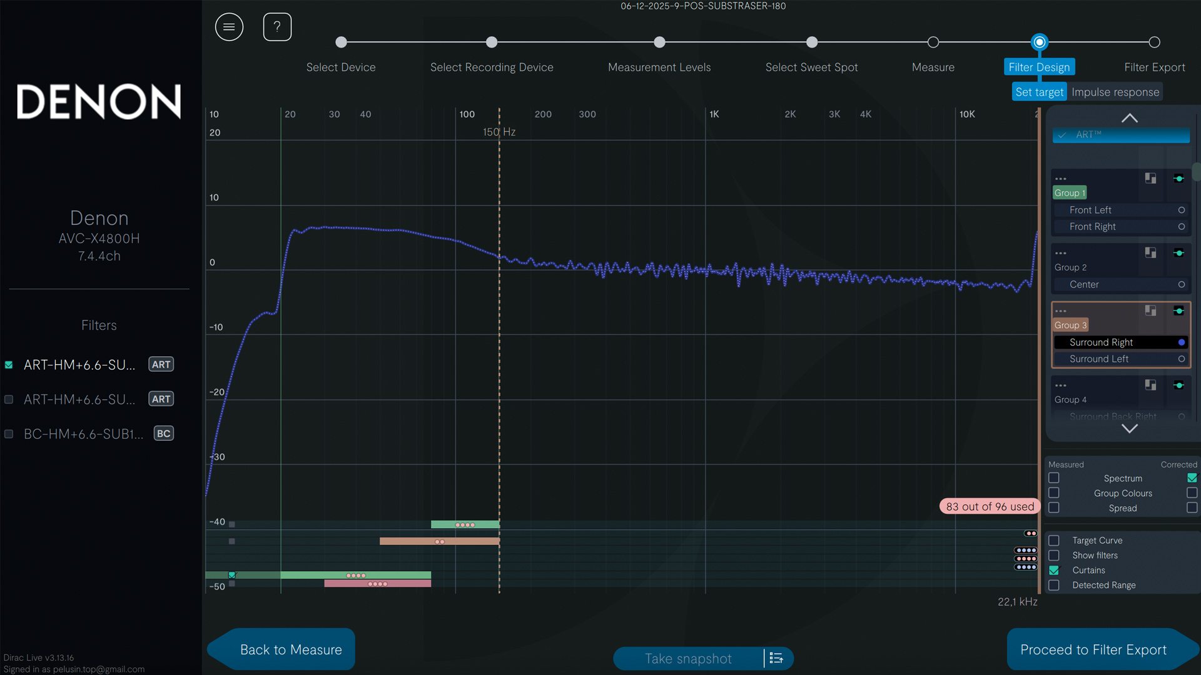Viewport: 1201px width, 675px height.
Task: Click Back to Measure button
Action: (x=291, y=649)
